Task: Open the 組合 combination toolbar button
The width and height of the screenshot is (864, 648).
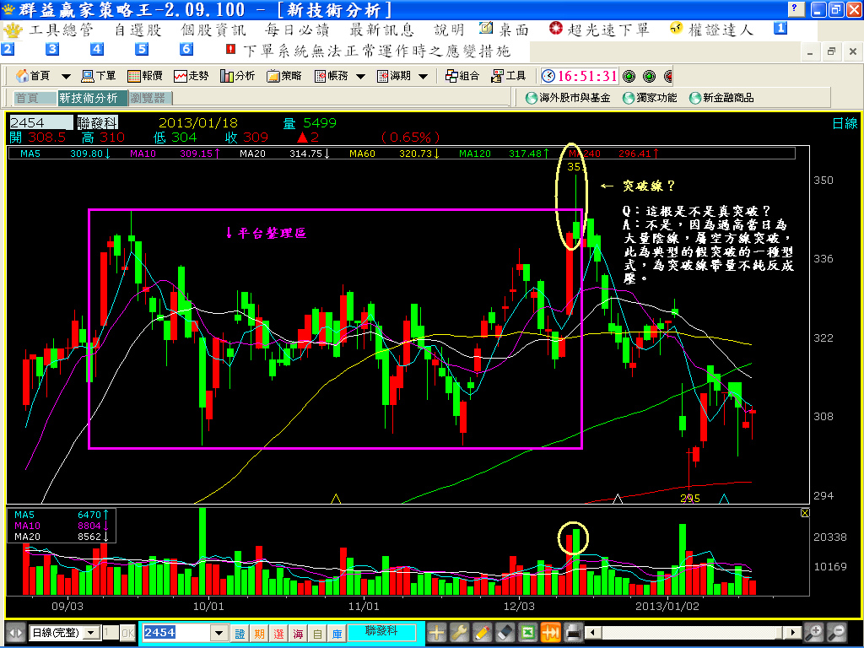Action: 462,76
